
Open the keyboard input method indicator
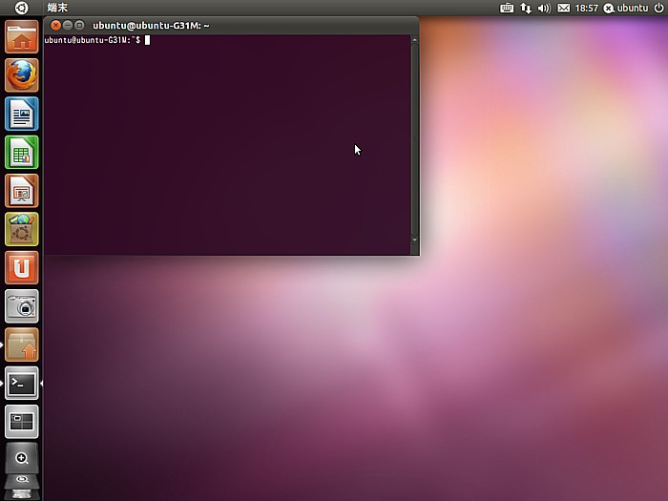507,8
